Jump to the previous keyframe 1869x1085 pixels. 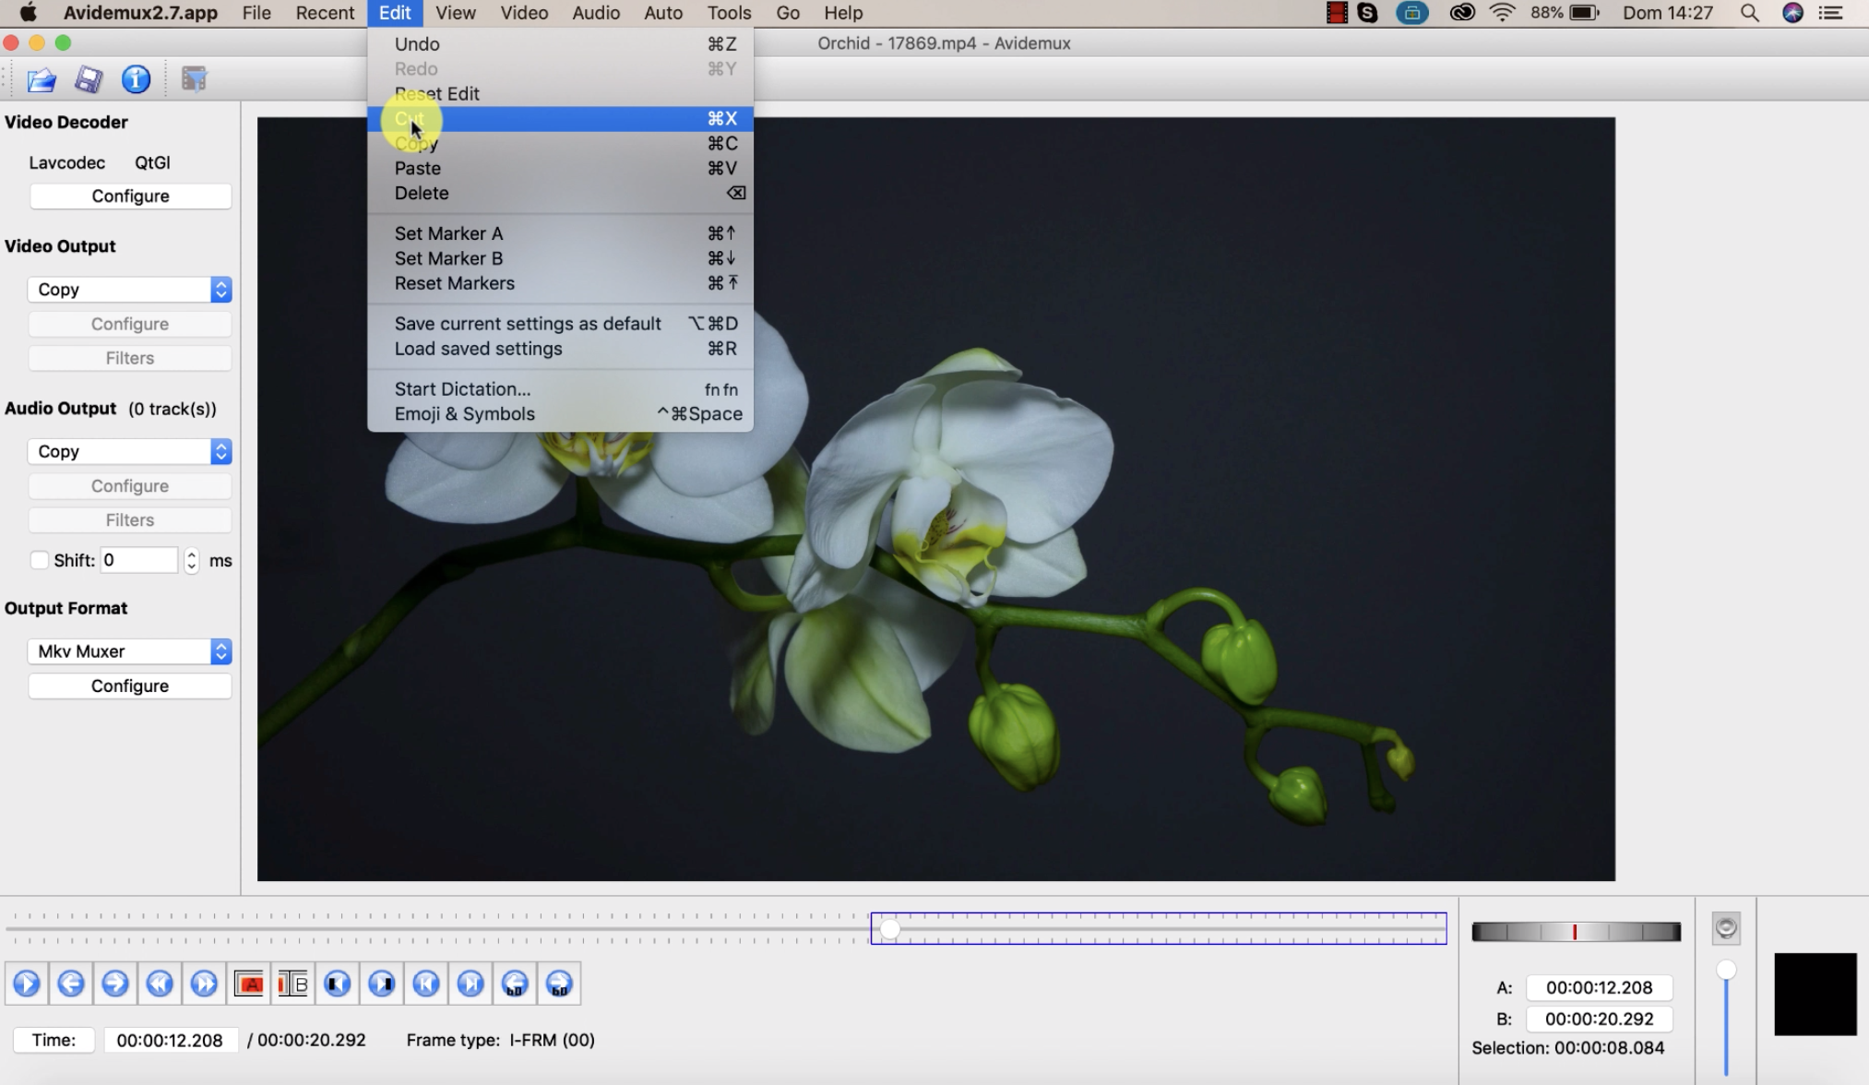point(425,984)
